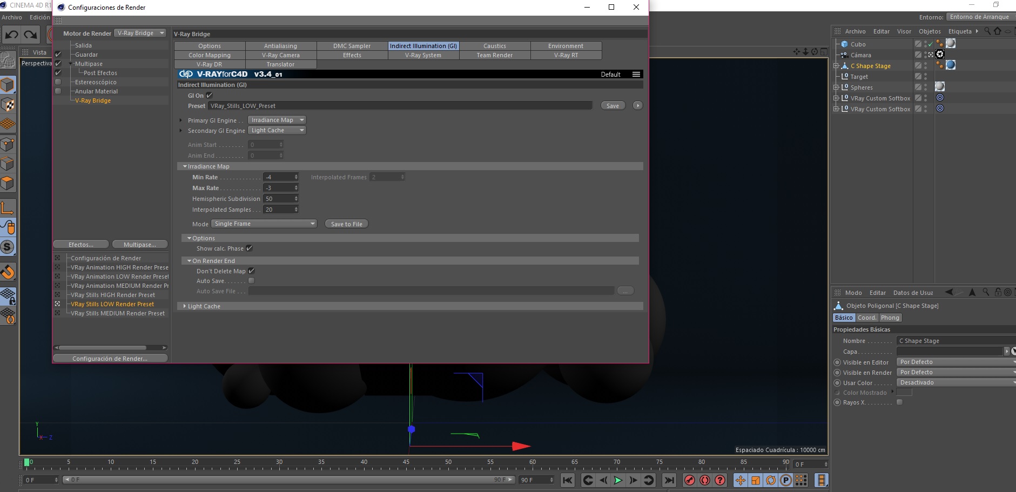Enable the Anular Material checkbox
This screenshot has height=492, width=1016.
pyautogui.click(x=58, y=91)
